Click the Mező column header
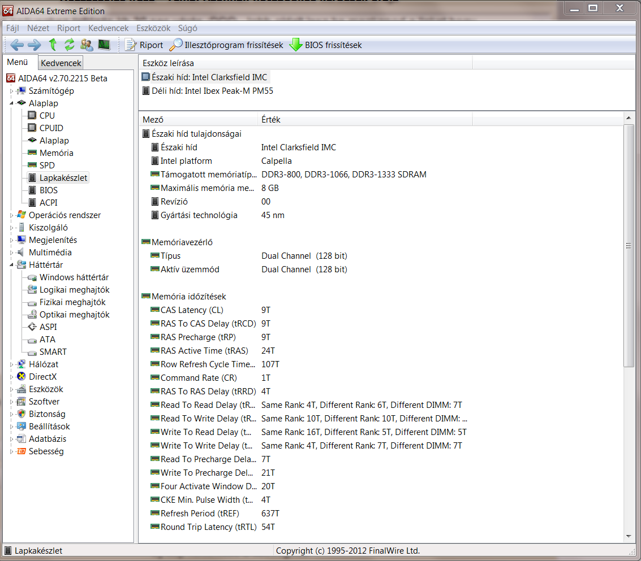This screenshot has width=641, height=561. 198,120
